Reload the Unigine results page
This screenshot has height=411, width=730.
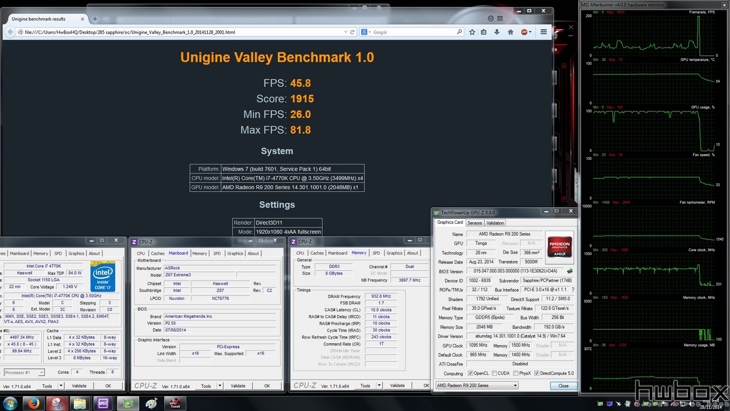coord(352,33)
